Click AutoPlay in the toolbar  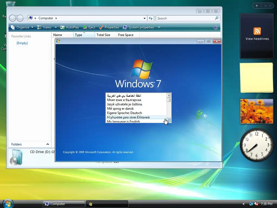click(x=70, y=27)
